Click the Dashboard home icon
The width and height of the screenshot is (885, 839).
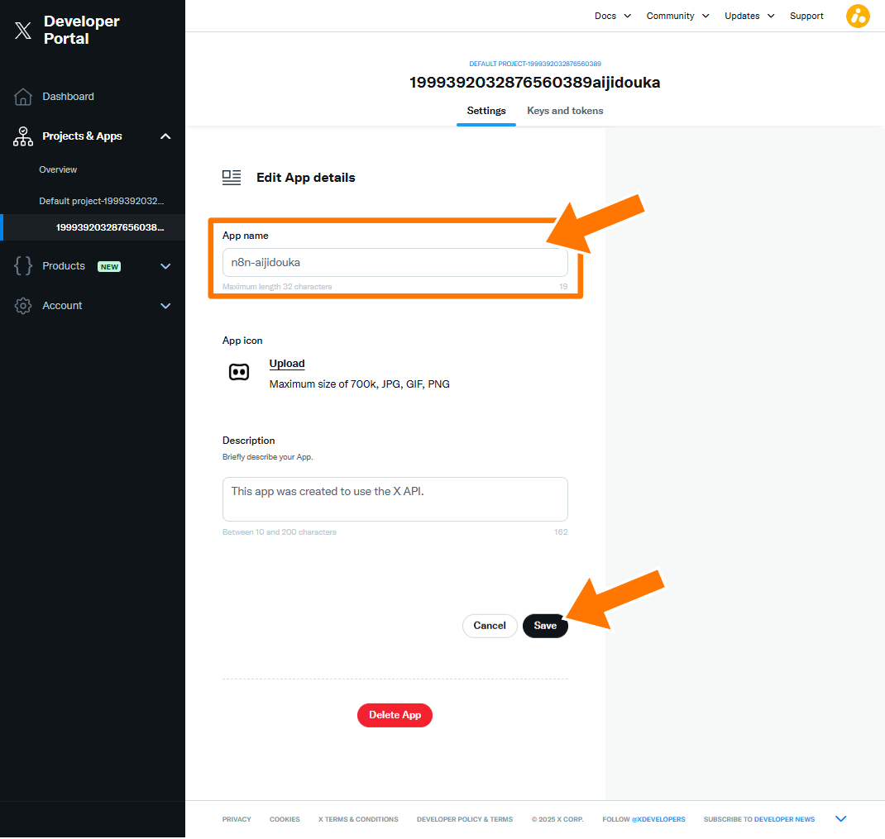click(23, 97)
